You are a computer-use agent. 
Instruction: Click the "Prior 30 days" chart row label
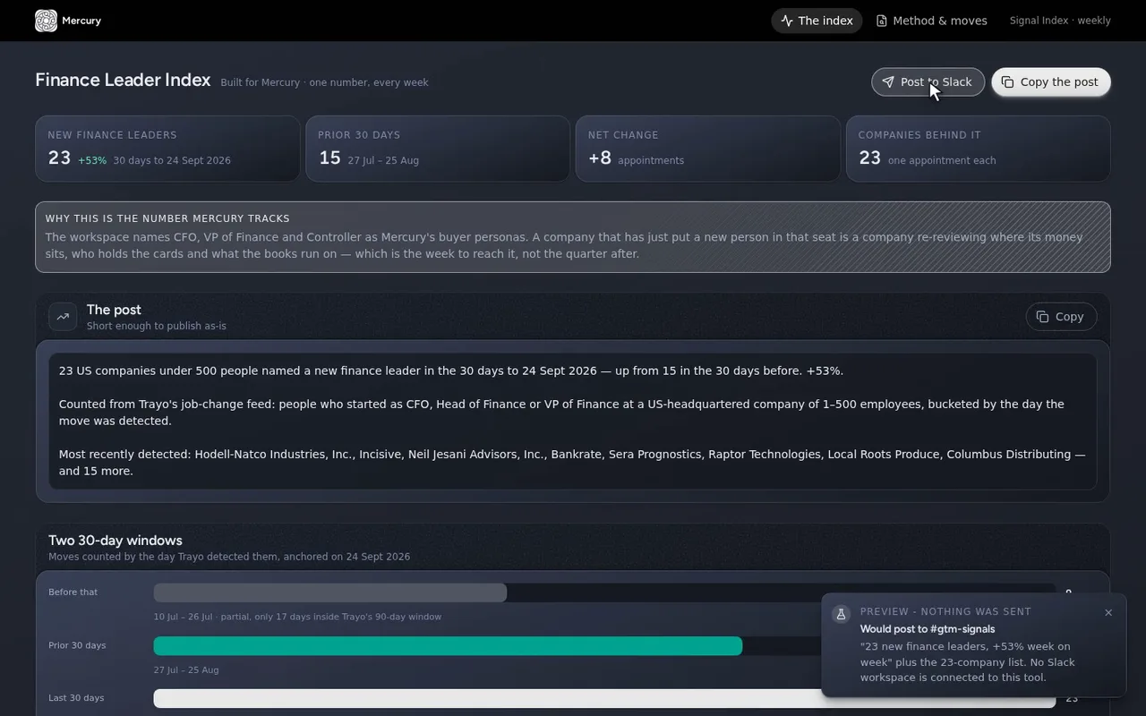click(x=77, y=645)
